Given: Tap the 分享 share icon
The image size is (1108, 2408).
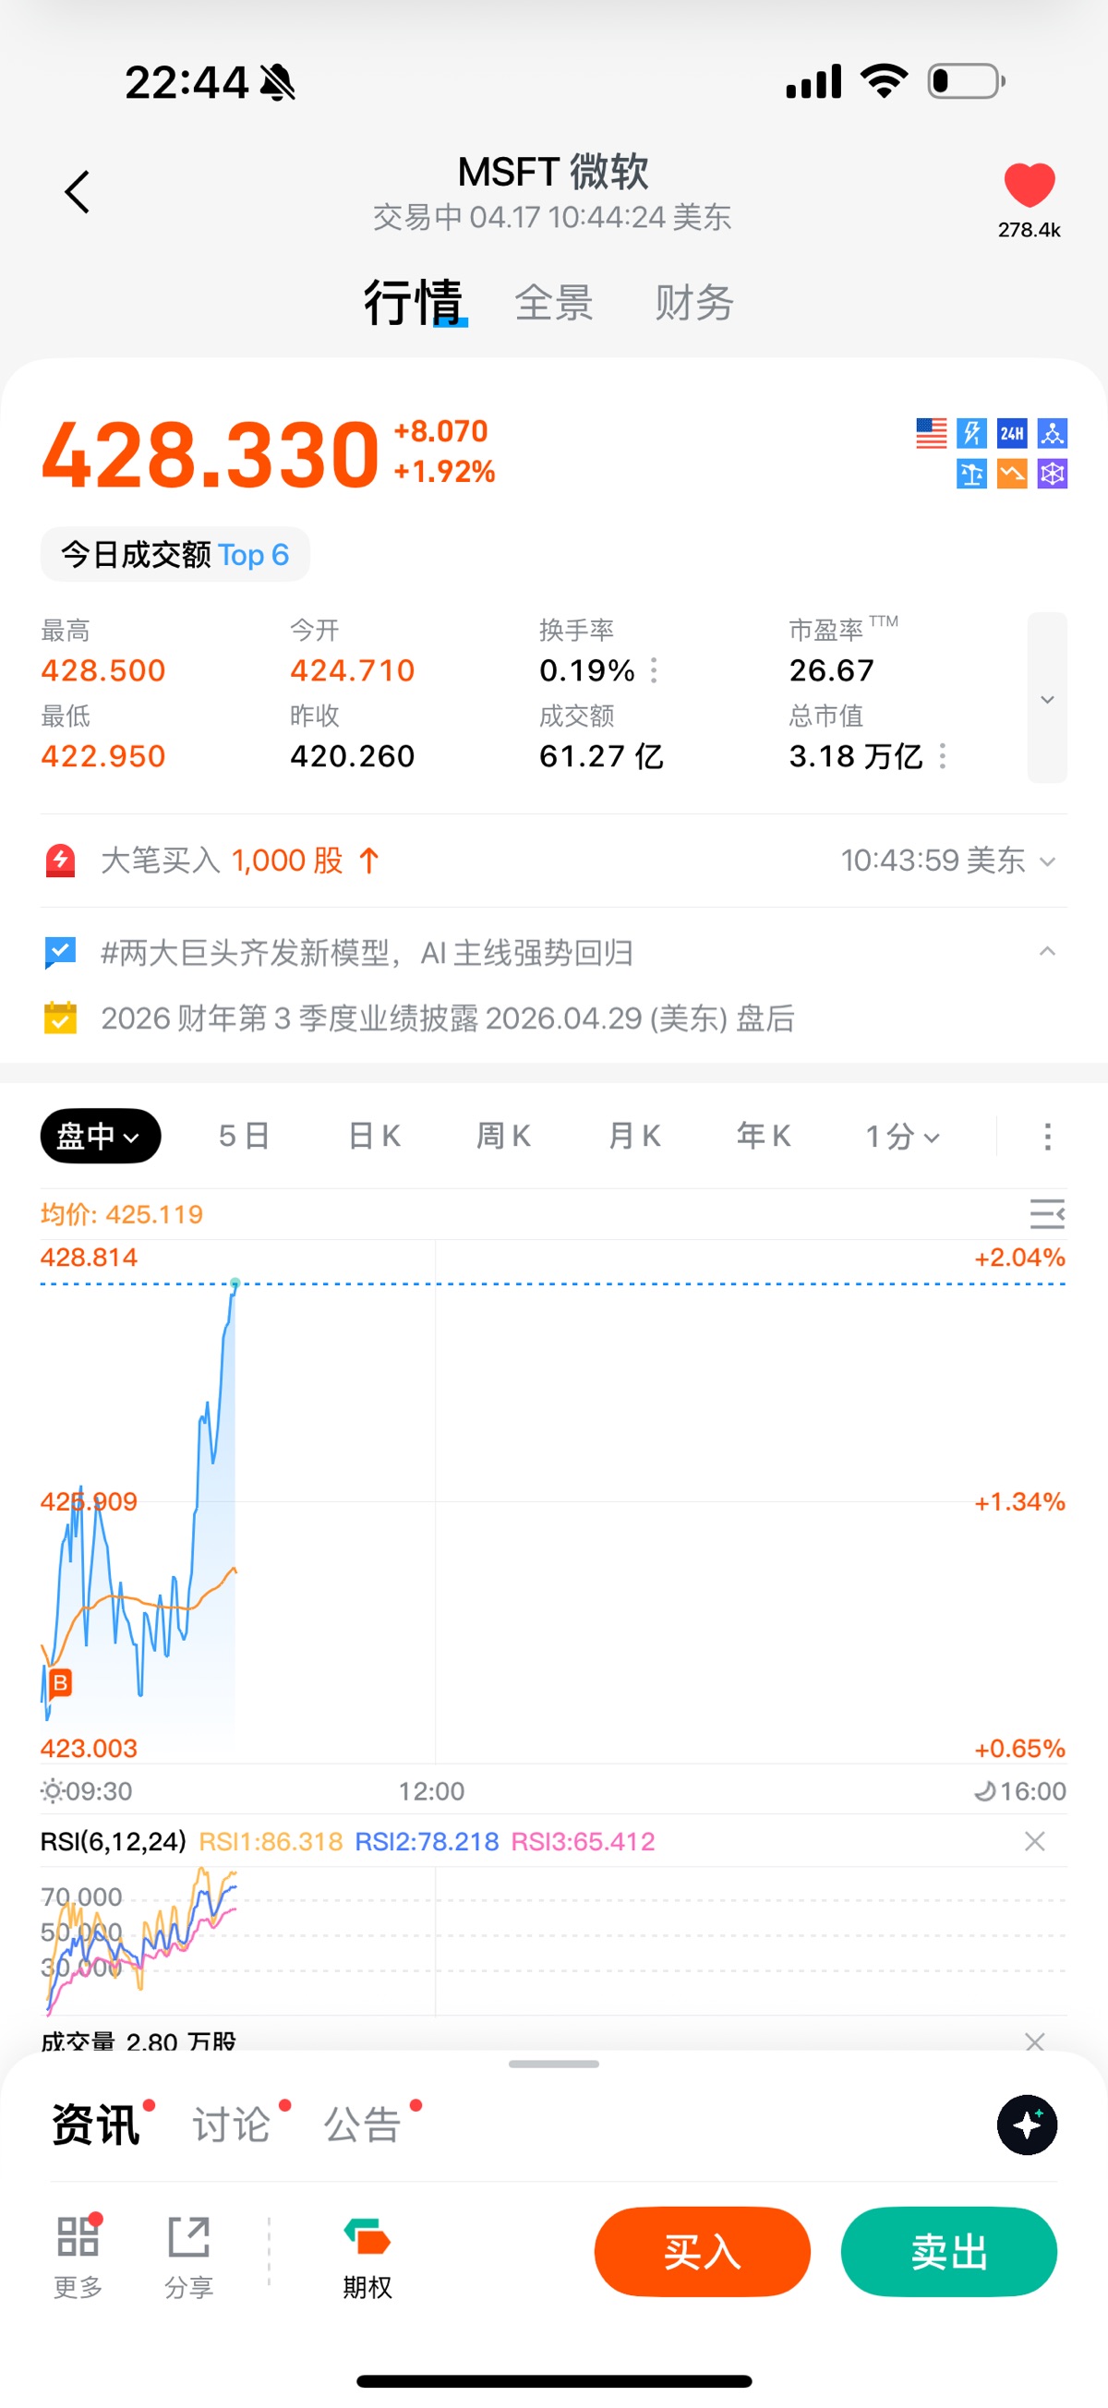Looking at the screenshot, I should tap(189, 2254).
